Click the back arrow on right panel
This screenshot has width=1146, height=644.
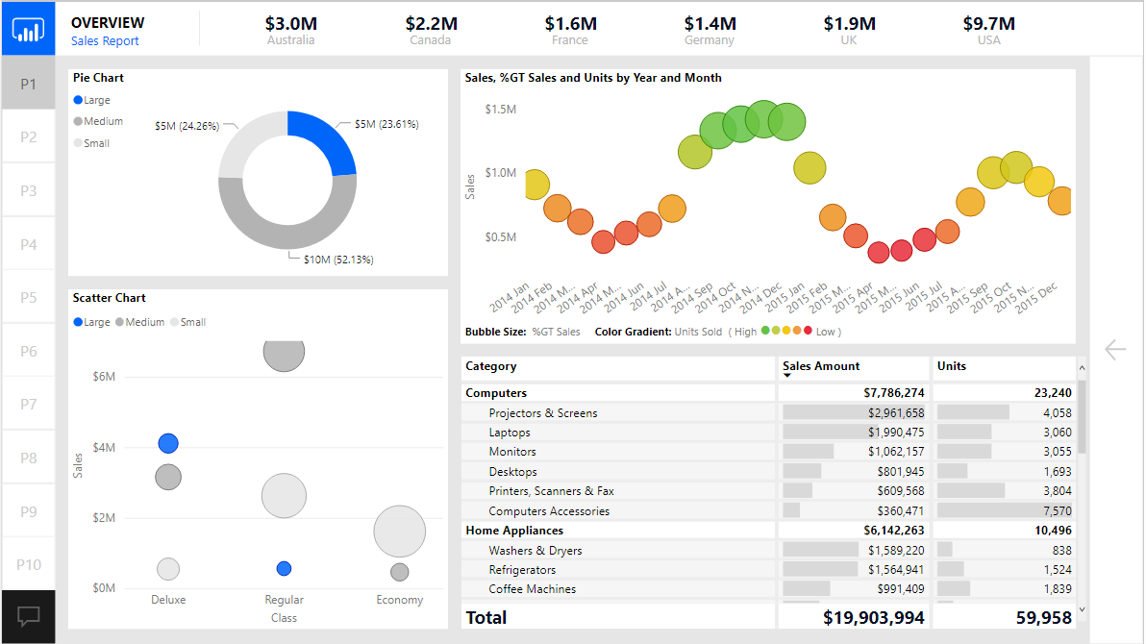point(1115,350)
